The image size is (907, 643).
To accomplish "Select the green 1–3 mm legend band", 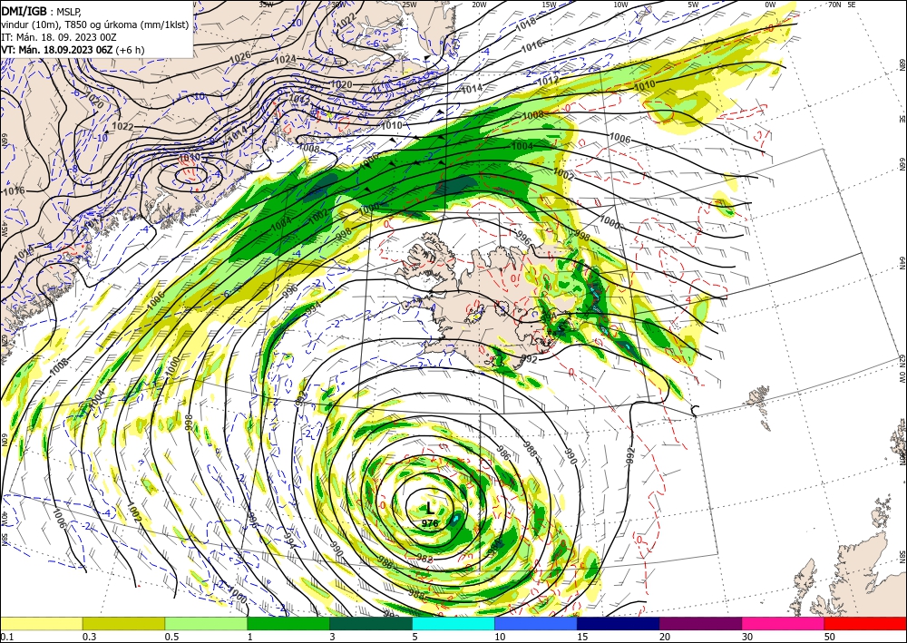I will 288,623.
